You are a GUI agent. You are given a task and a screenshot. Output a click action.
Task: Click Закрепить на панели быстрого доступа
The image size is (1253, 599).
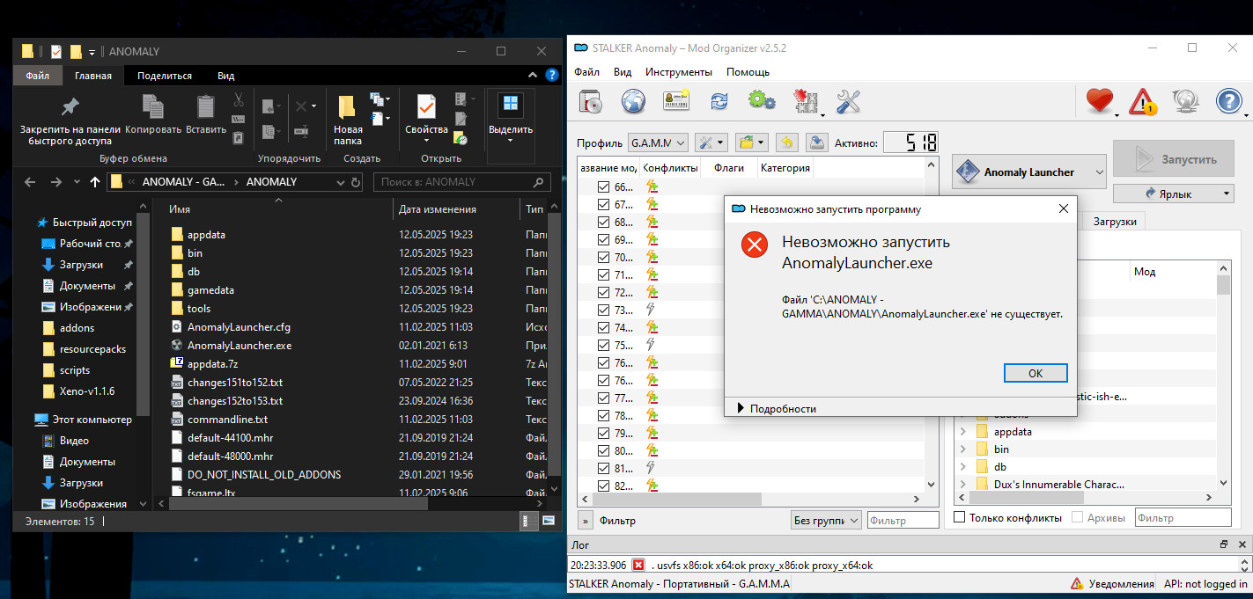pos(70,120)
